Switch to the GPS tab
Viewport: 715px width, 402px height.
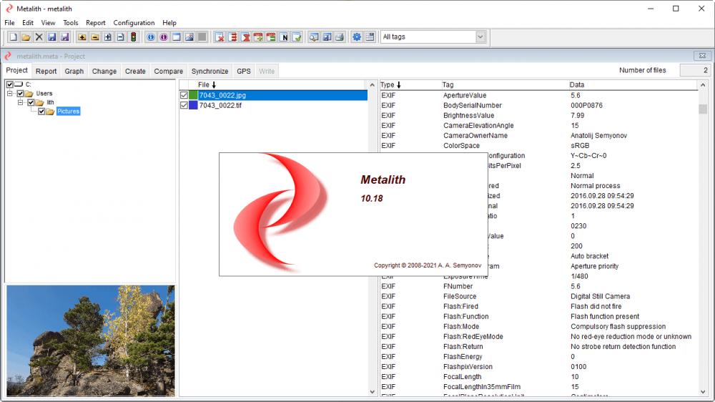click(244, 72)
